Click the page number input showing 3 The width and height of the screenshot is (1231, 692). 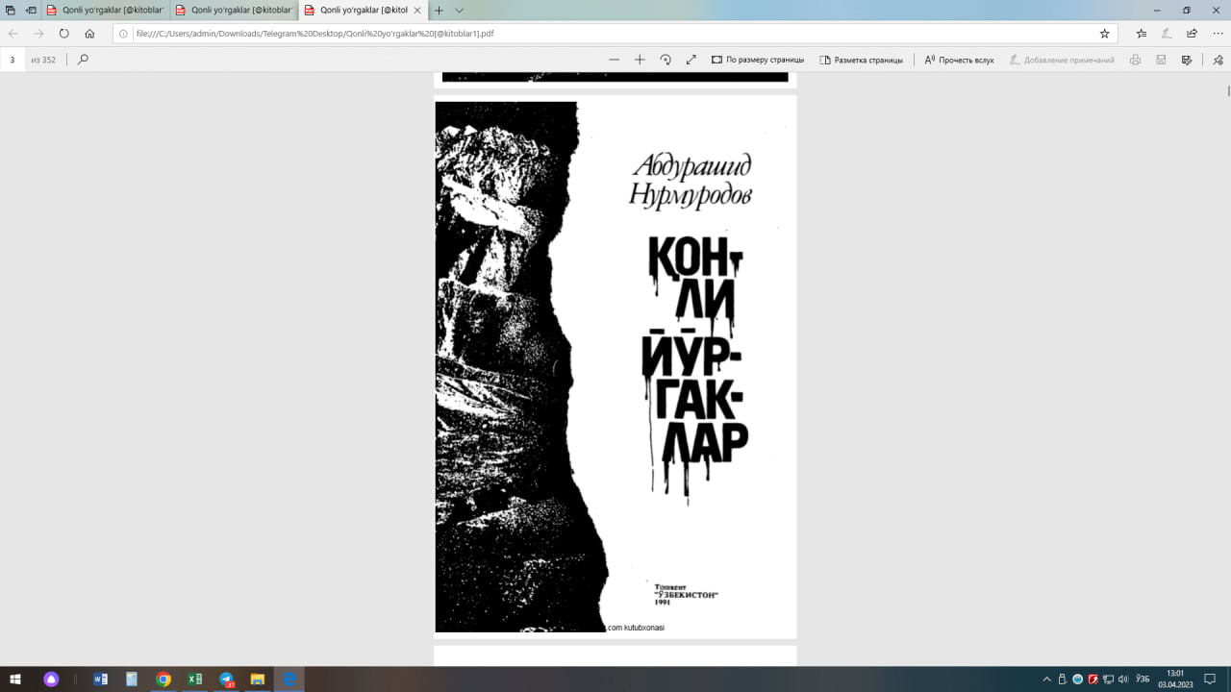pos(12,60)
